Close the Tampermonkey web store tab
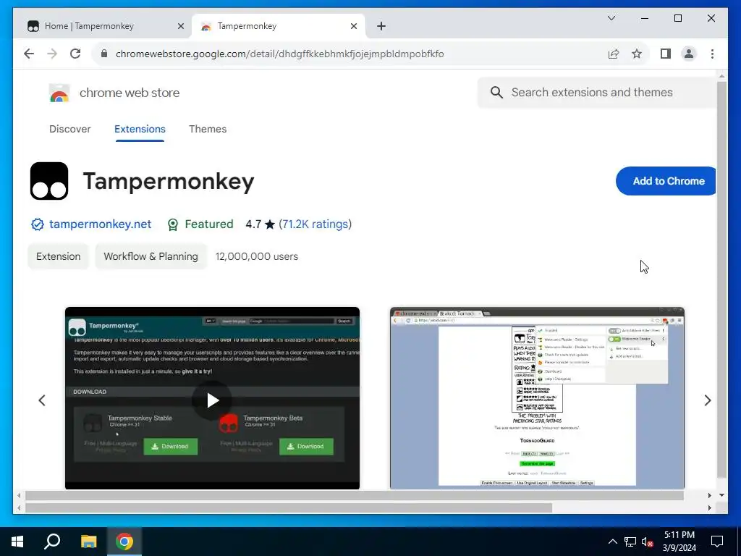Viewport: 741px width, 556px height. pos(353,26)
